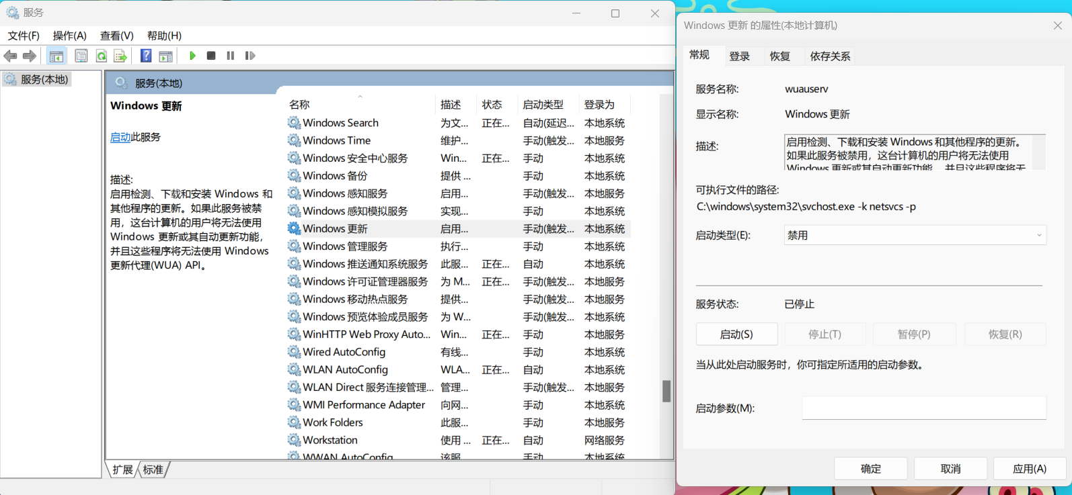Click the gear icon beside WLAN AutoConfig
The height and width of the screenshot is (495, 1072).
[294, 369]
